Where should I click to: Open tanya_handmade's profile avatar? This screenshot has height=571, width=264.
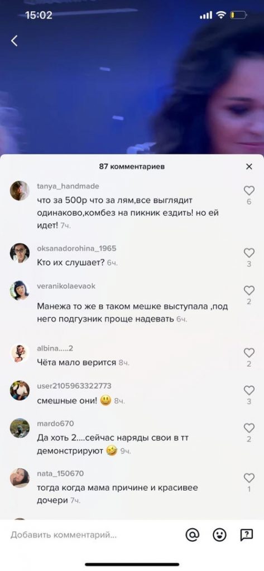20,191
